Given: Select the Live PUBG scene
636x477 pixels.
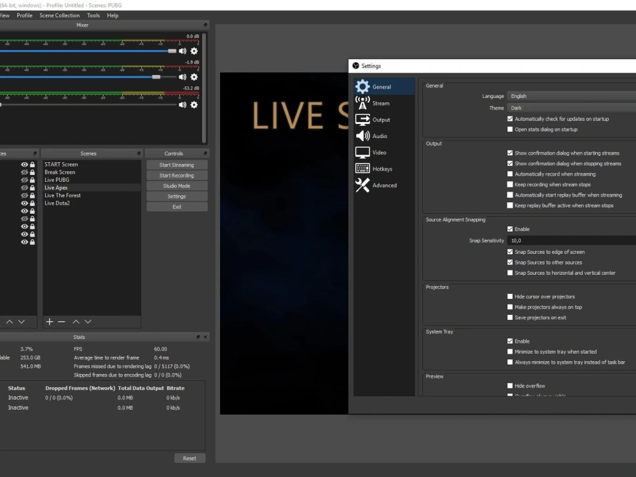Looking at the screenshot, I should 92,180.
